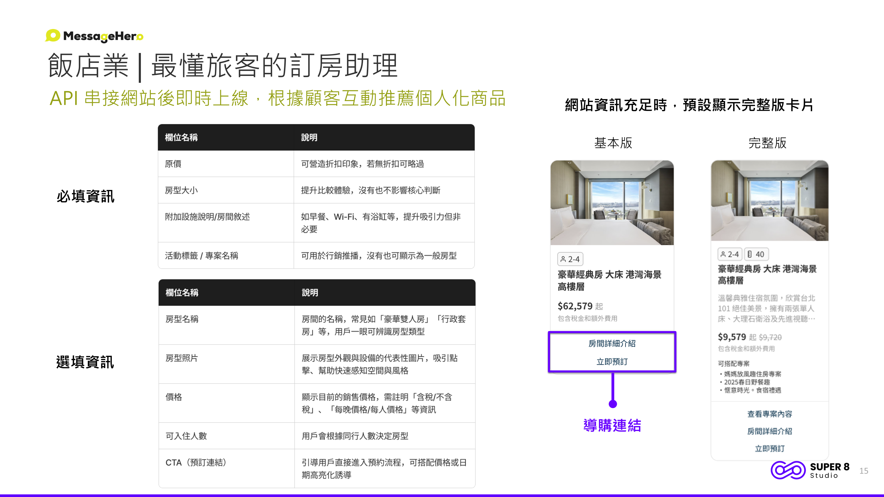884x497 pixels.
Task: Click the MessageHero logo
Action: coord(94,36)
